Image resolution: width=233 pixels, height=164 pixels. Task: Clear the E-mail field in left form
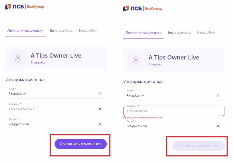click(x=100, y=124)
